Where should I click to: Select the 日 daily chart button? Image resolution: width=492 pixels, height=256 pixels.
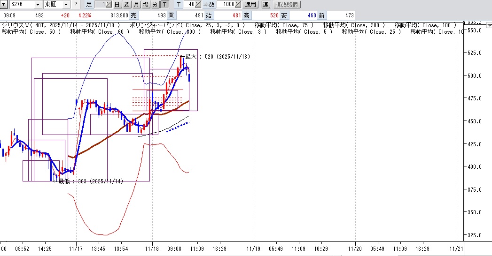coord(117,4)
